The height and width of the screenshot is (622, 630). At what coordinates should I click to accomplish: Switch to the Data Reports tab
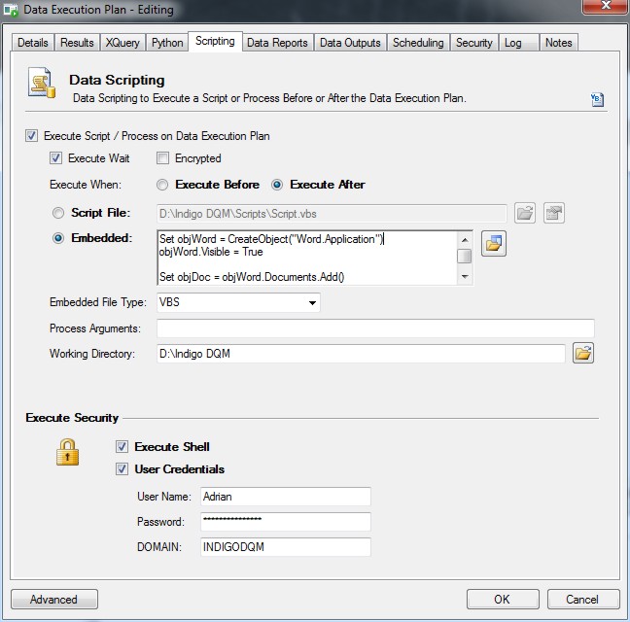coord(277,43)
